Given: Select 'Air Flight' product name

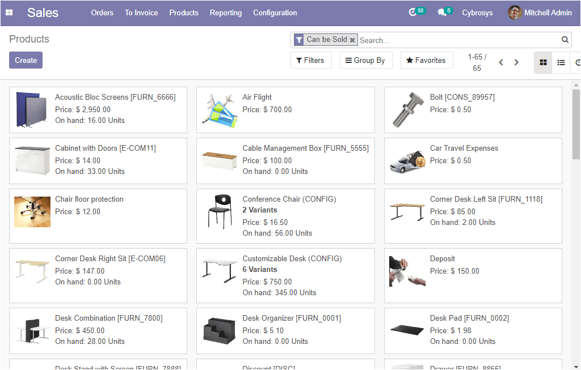Looking at the screenshot, I should [257, 97].
